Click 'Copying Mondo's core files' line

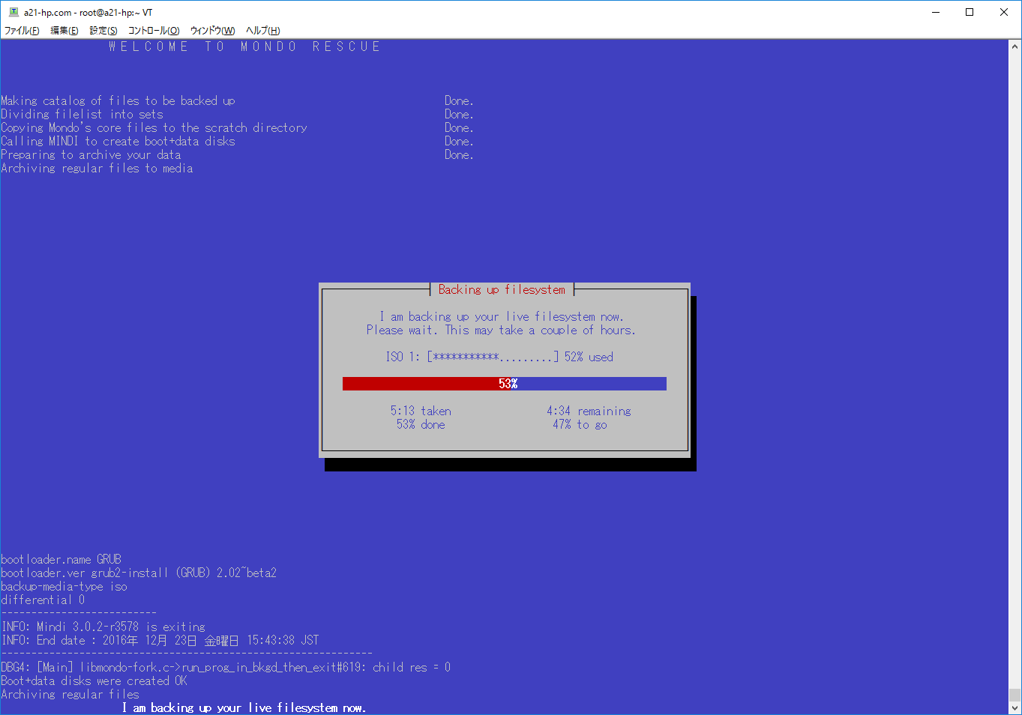(154, 127)
